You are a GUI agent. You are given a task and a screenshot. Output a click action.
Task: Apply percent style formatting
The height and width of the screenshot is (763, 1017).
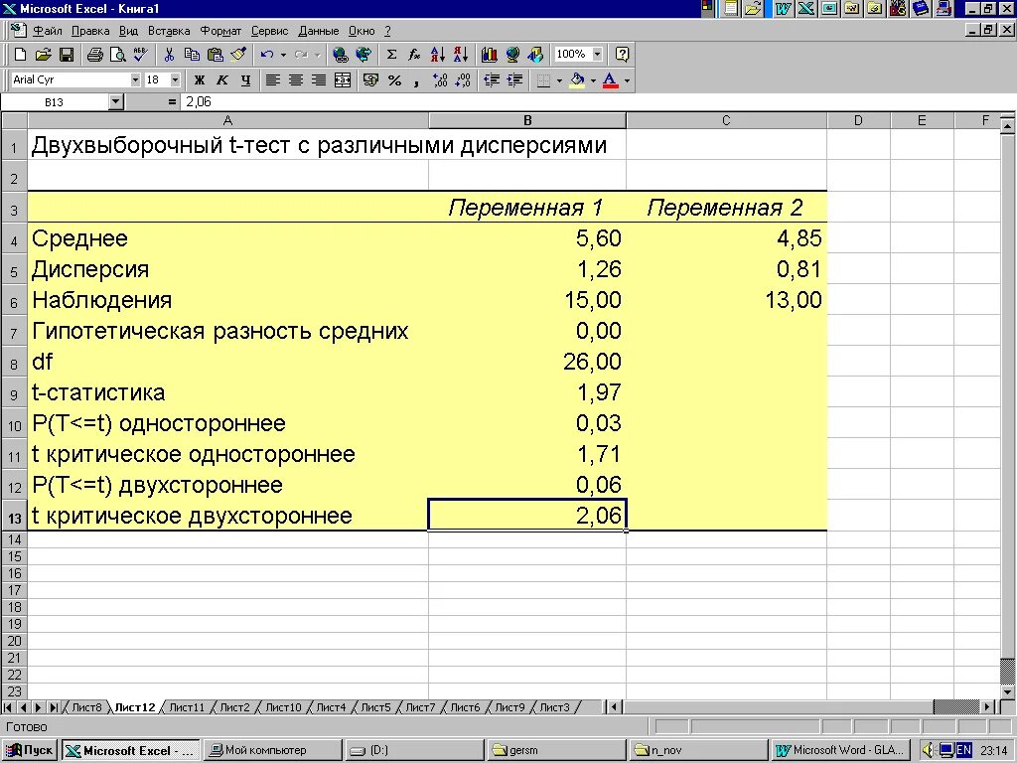click(394, 80)
